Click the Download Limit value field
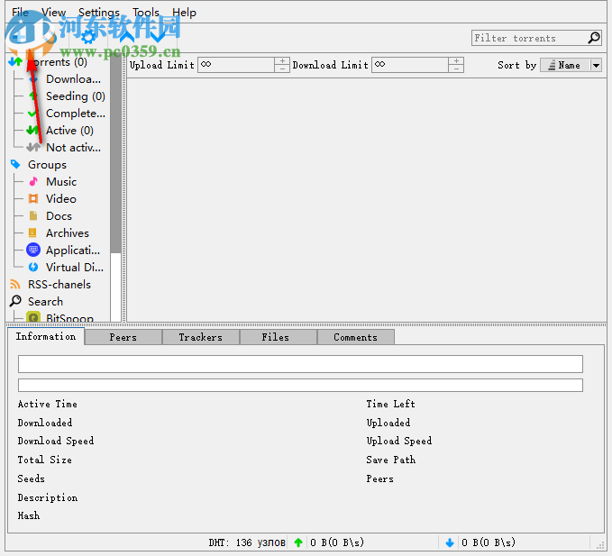Screen dimensions: 612x556 click(410, 65)
